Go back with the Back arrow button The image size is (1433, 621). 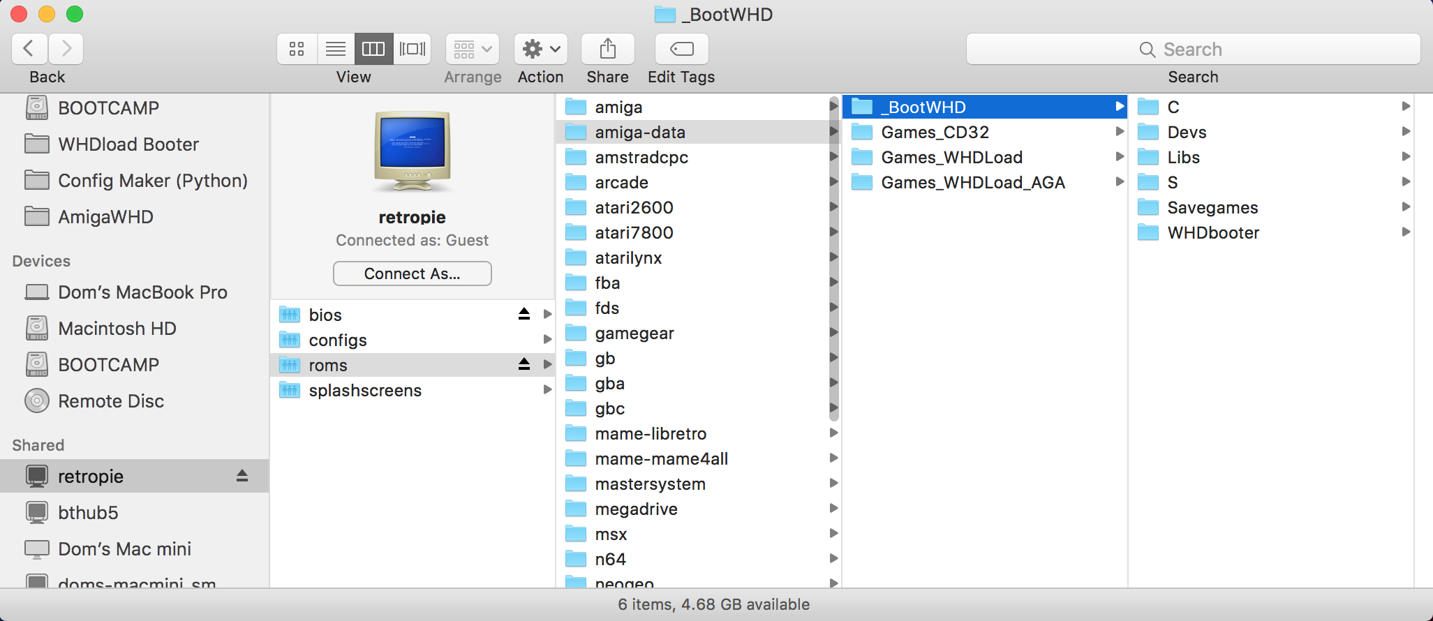coord(29,49)
